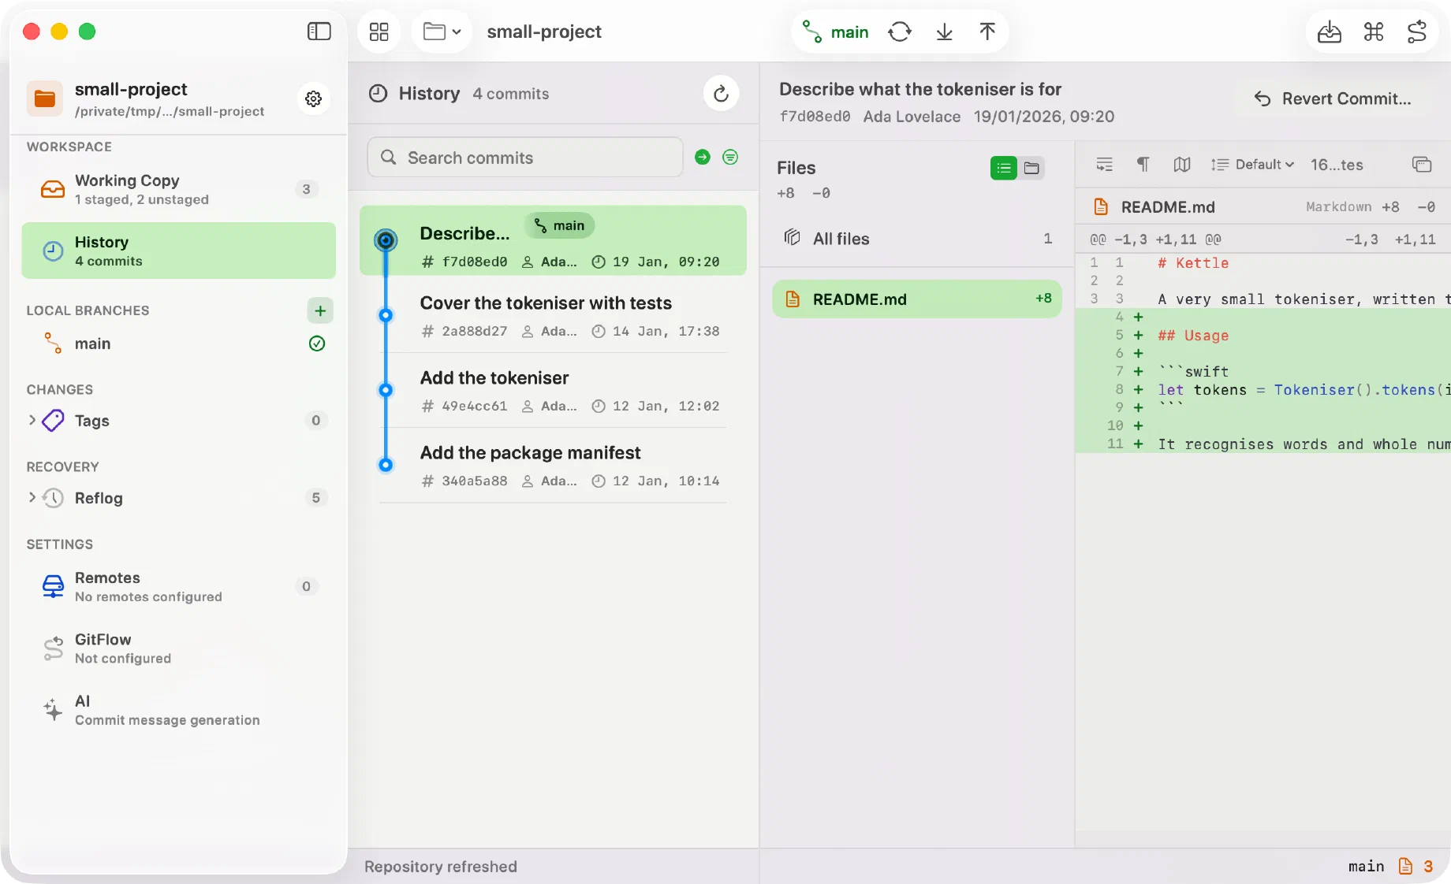Click the main branch badge on commit
Screen dimensions: 1451x884
point(559,225)
